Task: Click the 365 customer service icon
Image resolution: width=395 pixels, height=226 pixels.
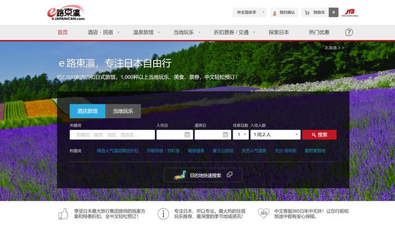Action: click(264, 214)
